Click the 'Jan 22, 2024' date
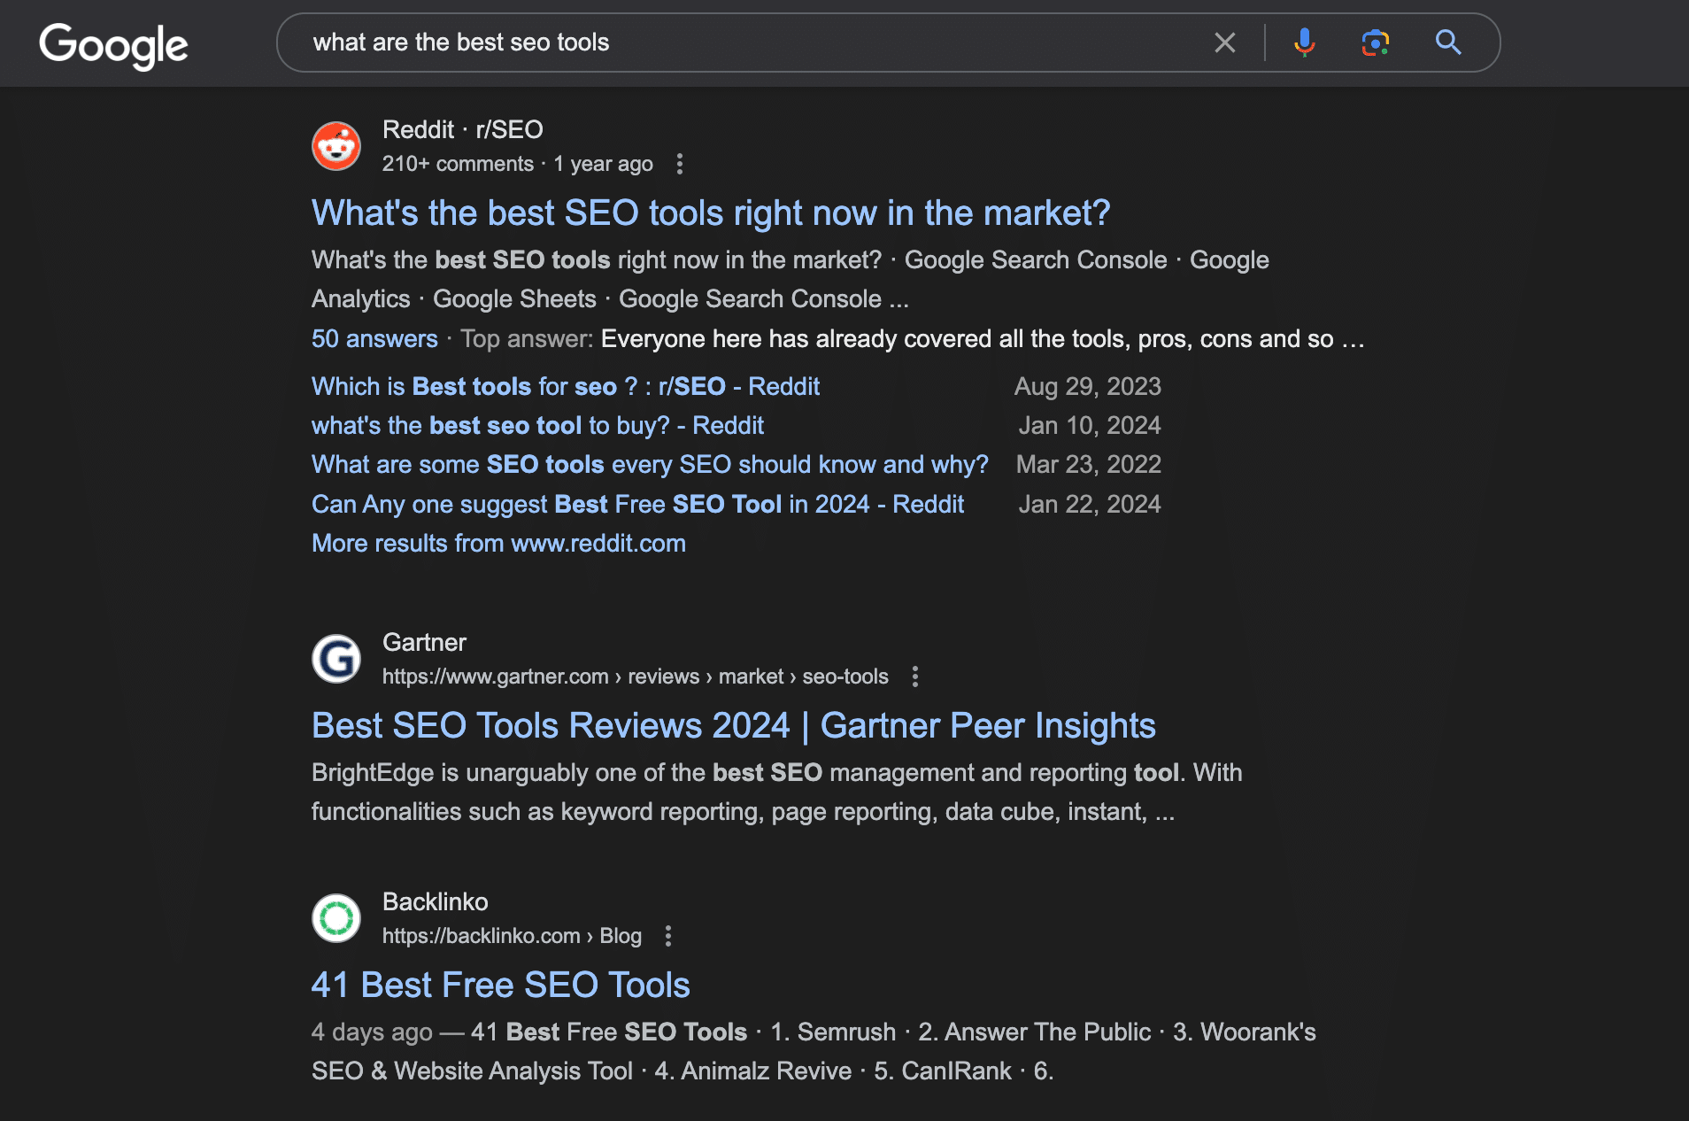Image resolution: width=1689 pixels, height=1121 pixels. [1089, 505]
